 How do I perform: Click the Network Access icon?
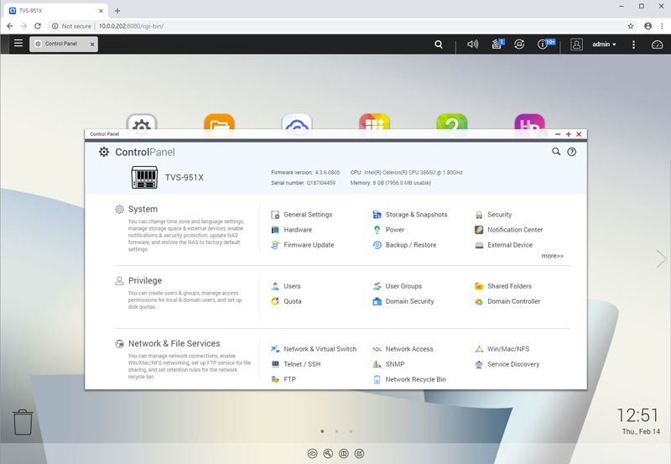coord(377,349)
